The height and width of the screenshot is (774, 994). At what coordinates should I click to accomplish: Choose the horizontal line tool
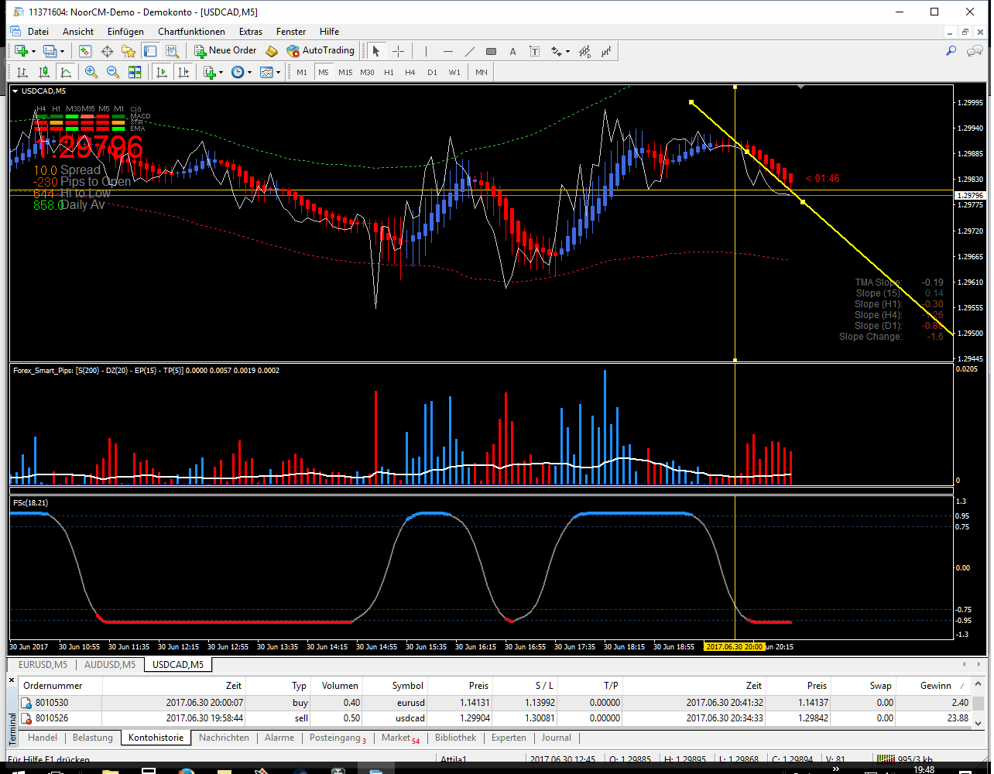[447, 51]
